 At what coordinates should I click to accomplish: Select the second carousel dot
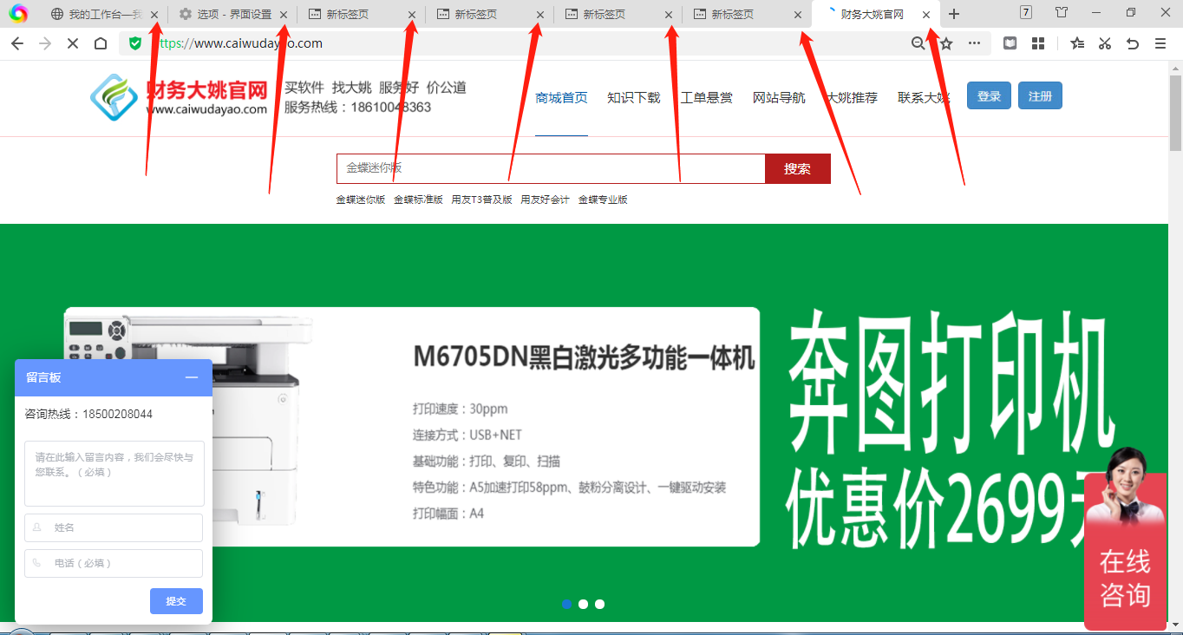[x=583, y=604]
